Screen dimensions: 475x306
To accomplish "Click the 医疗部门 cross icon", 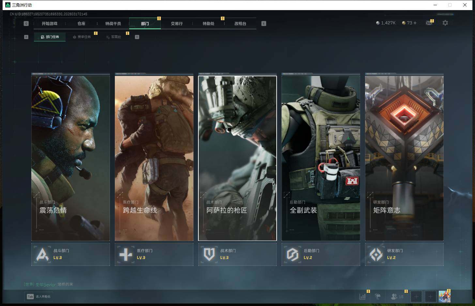I will pos(126,254).
